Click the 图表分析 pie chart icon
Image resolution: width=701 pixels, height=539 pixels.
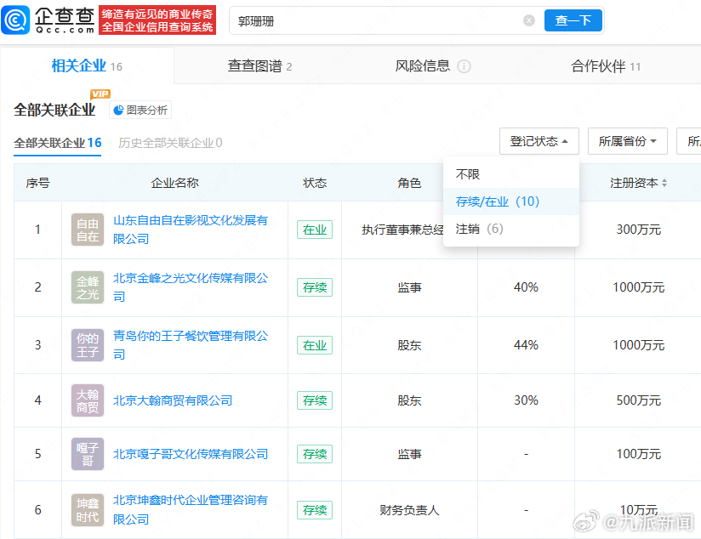coord(118,111)
